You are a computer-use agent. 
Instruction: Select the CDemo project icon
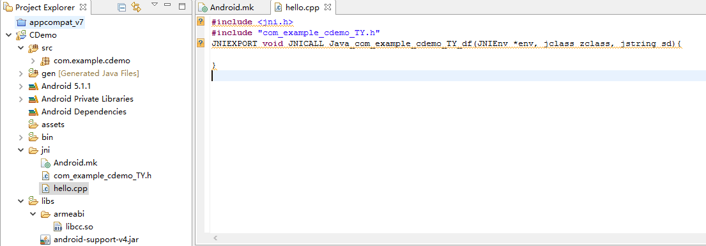click(20, 35)
